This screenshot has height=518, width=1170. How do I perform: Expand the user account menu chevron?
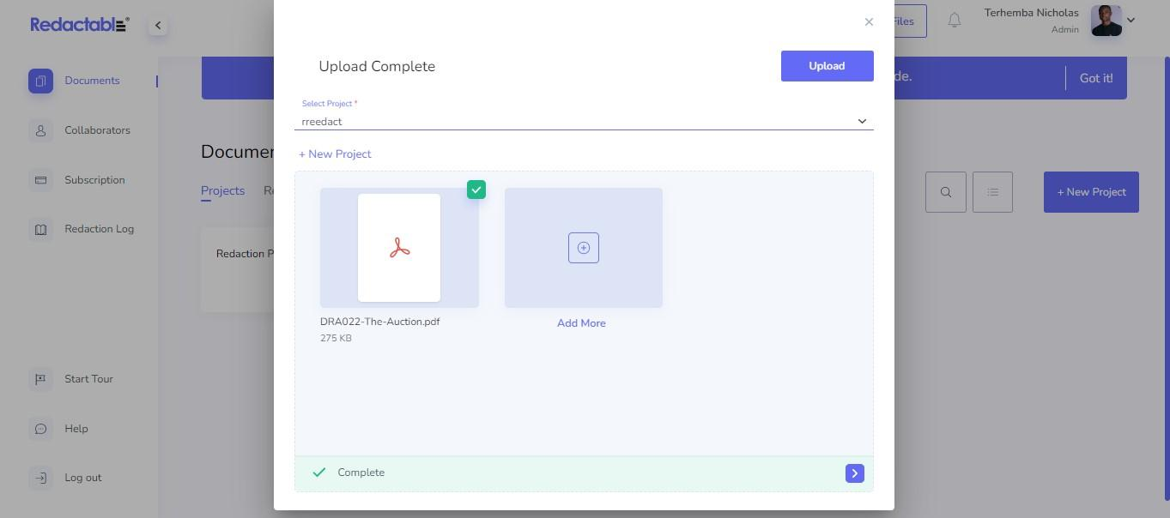point(1131,20)
